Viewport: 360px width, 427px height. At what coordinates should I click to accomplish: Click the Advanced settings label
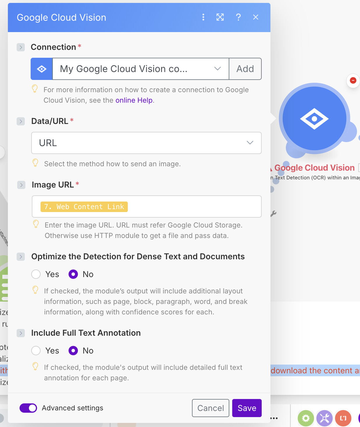coord(73,408)
